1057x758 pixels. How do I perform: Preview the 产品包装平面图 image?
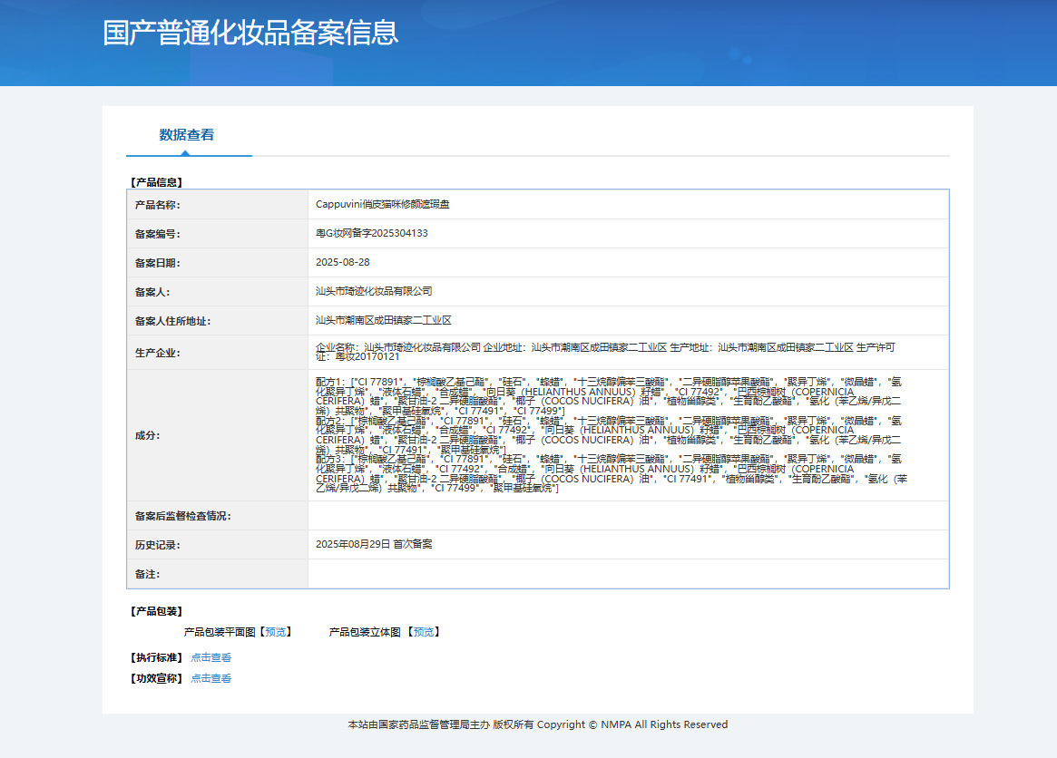[x=275, y=632]
